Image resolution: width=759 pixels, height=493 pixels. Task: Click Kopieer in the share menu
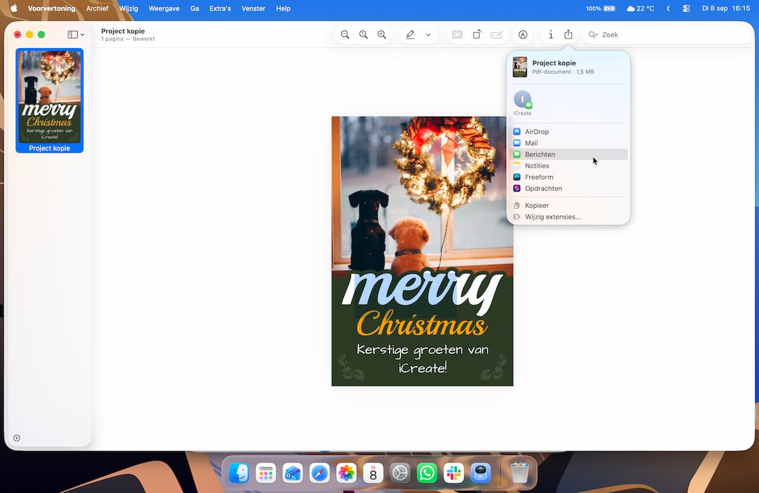pos(568,205)
